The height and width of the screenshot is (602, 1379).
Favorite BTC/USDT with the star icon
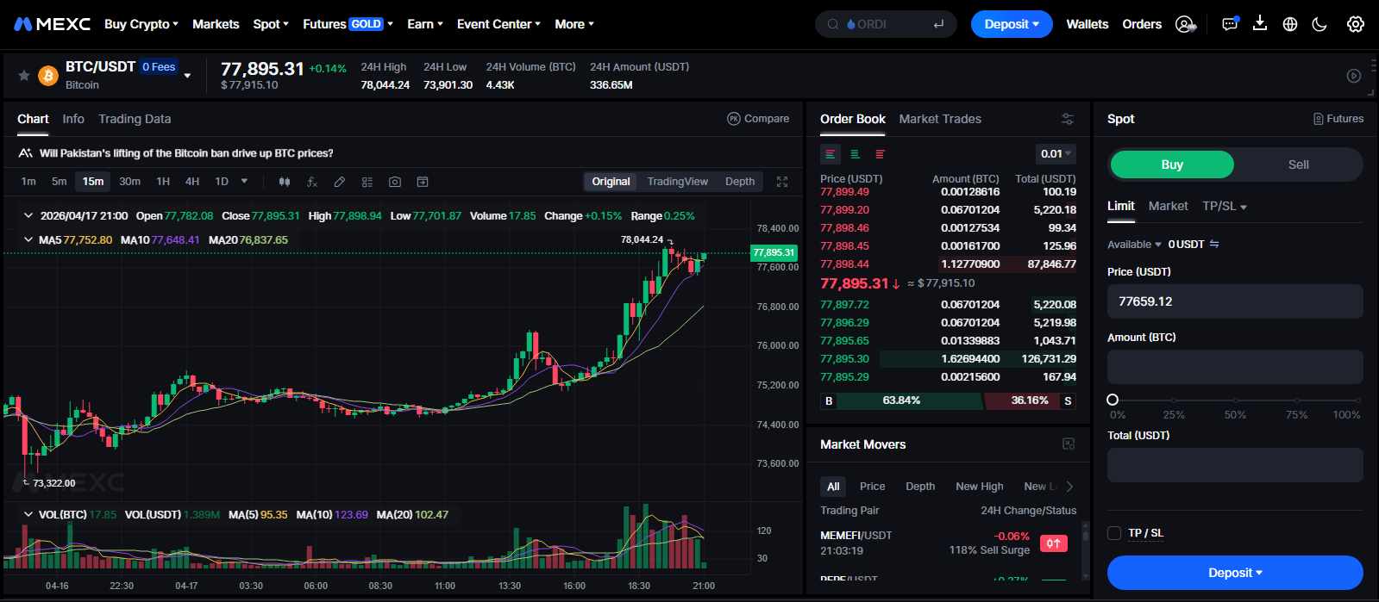tap(24, 76)
